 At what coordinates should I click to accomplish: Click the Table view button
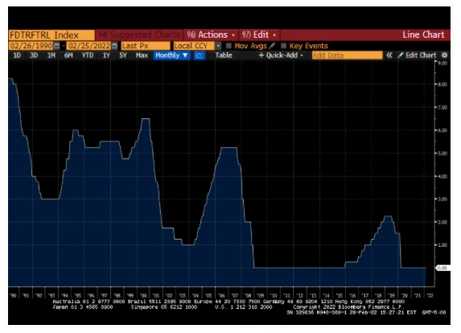point(224,55)
